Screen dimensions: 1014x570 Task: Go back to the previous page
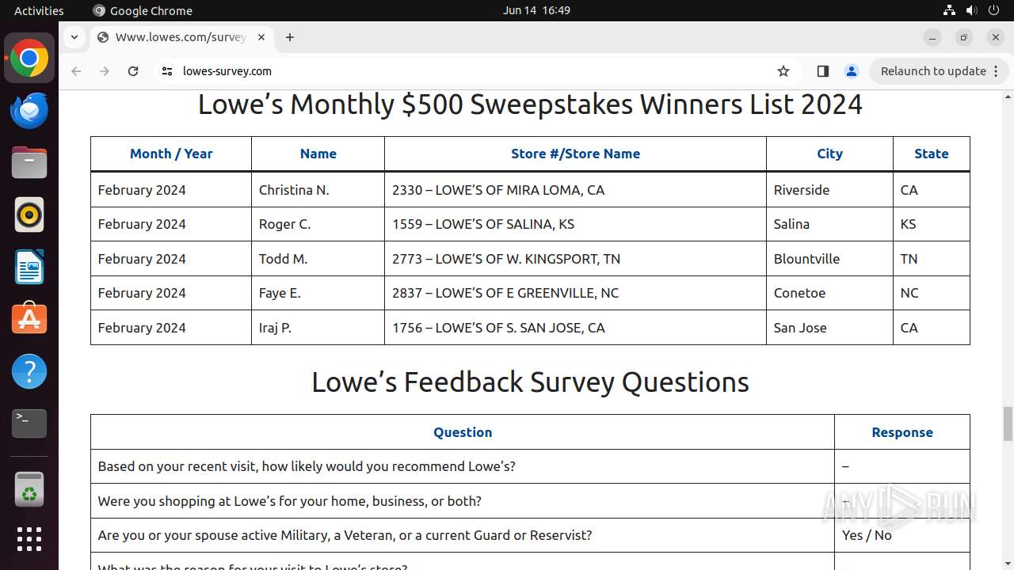click(x=76, y=71)
